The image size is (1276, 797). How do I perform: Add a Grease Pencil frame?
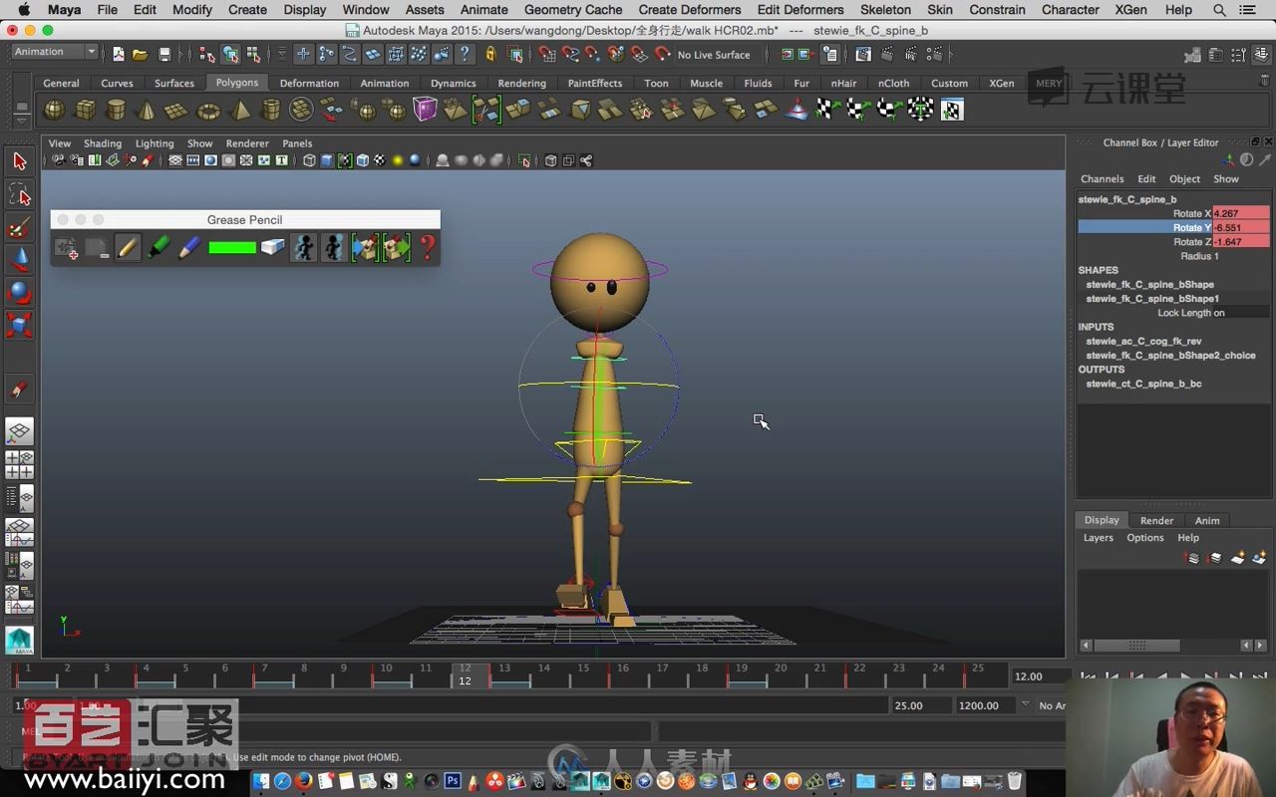(67, 248)
